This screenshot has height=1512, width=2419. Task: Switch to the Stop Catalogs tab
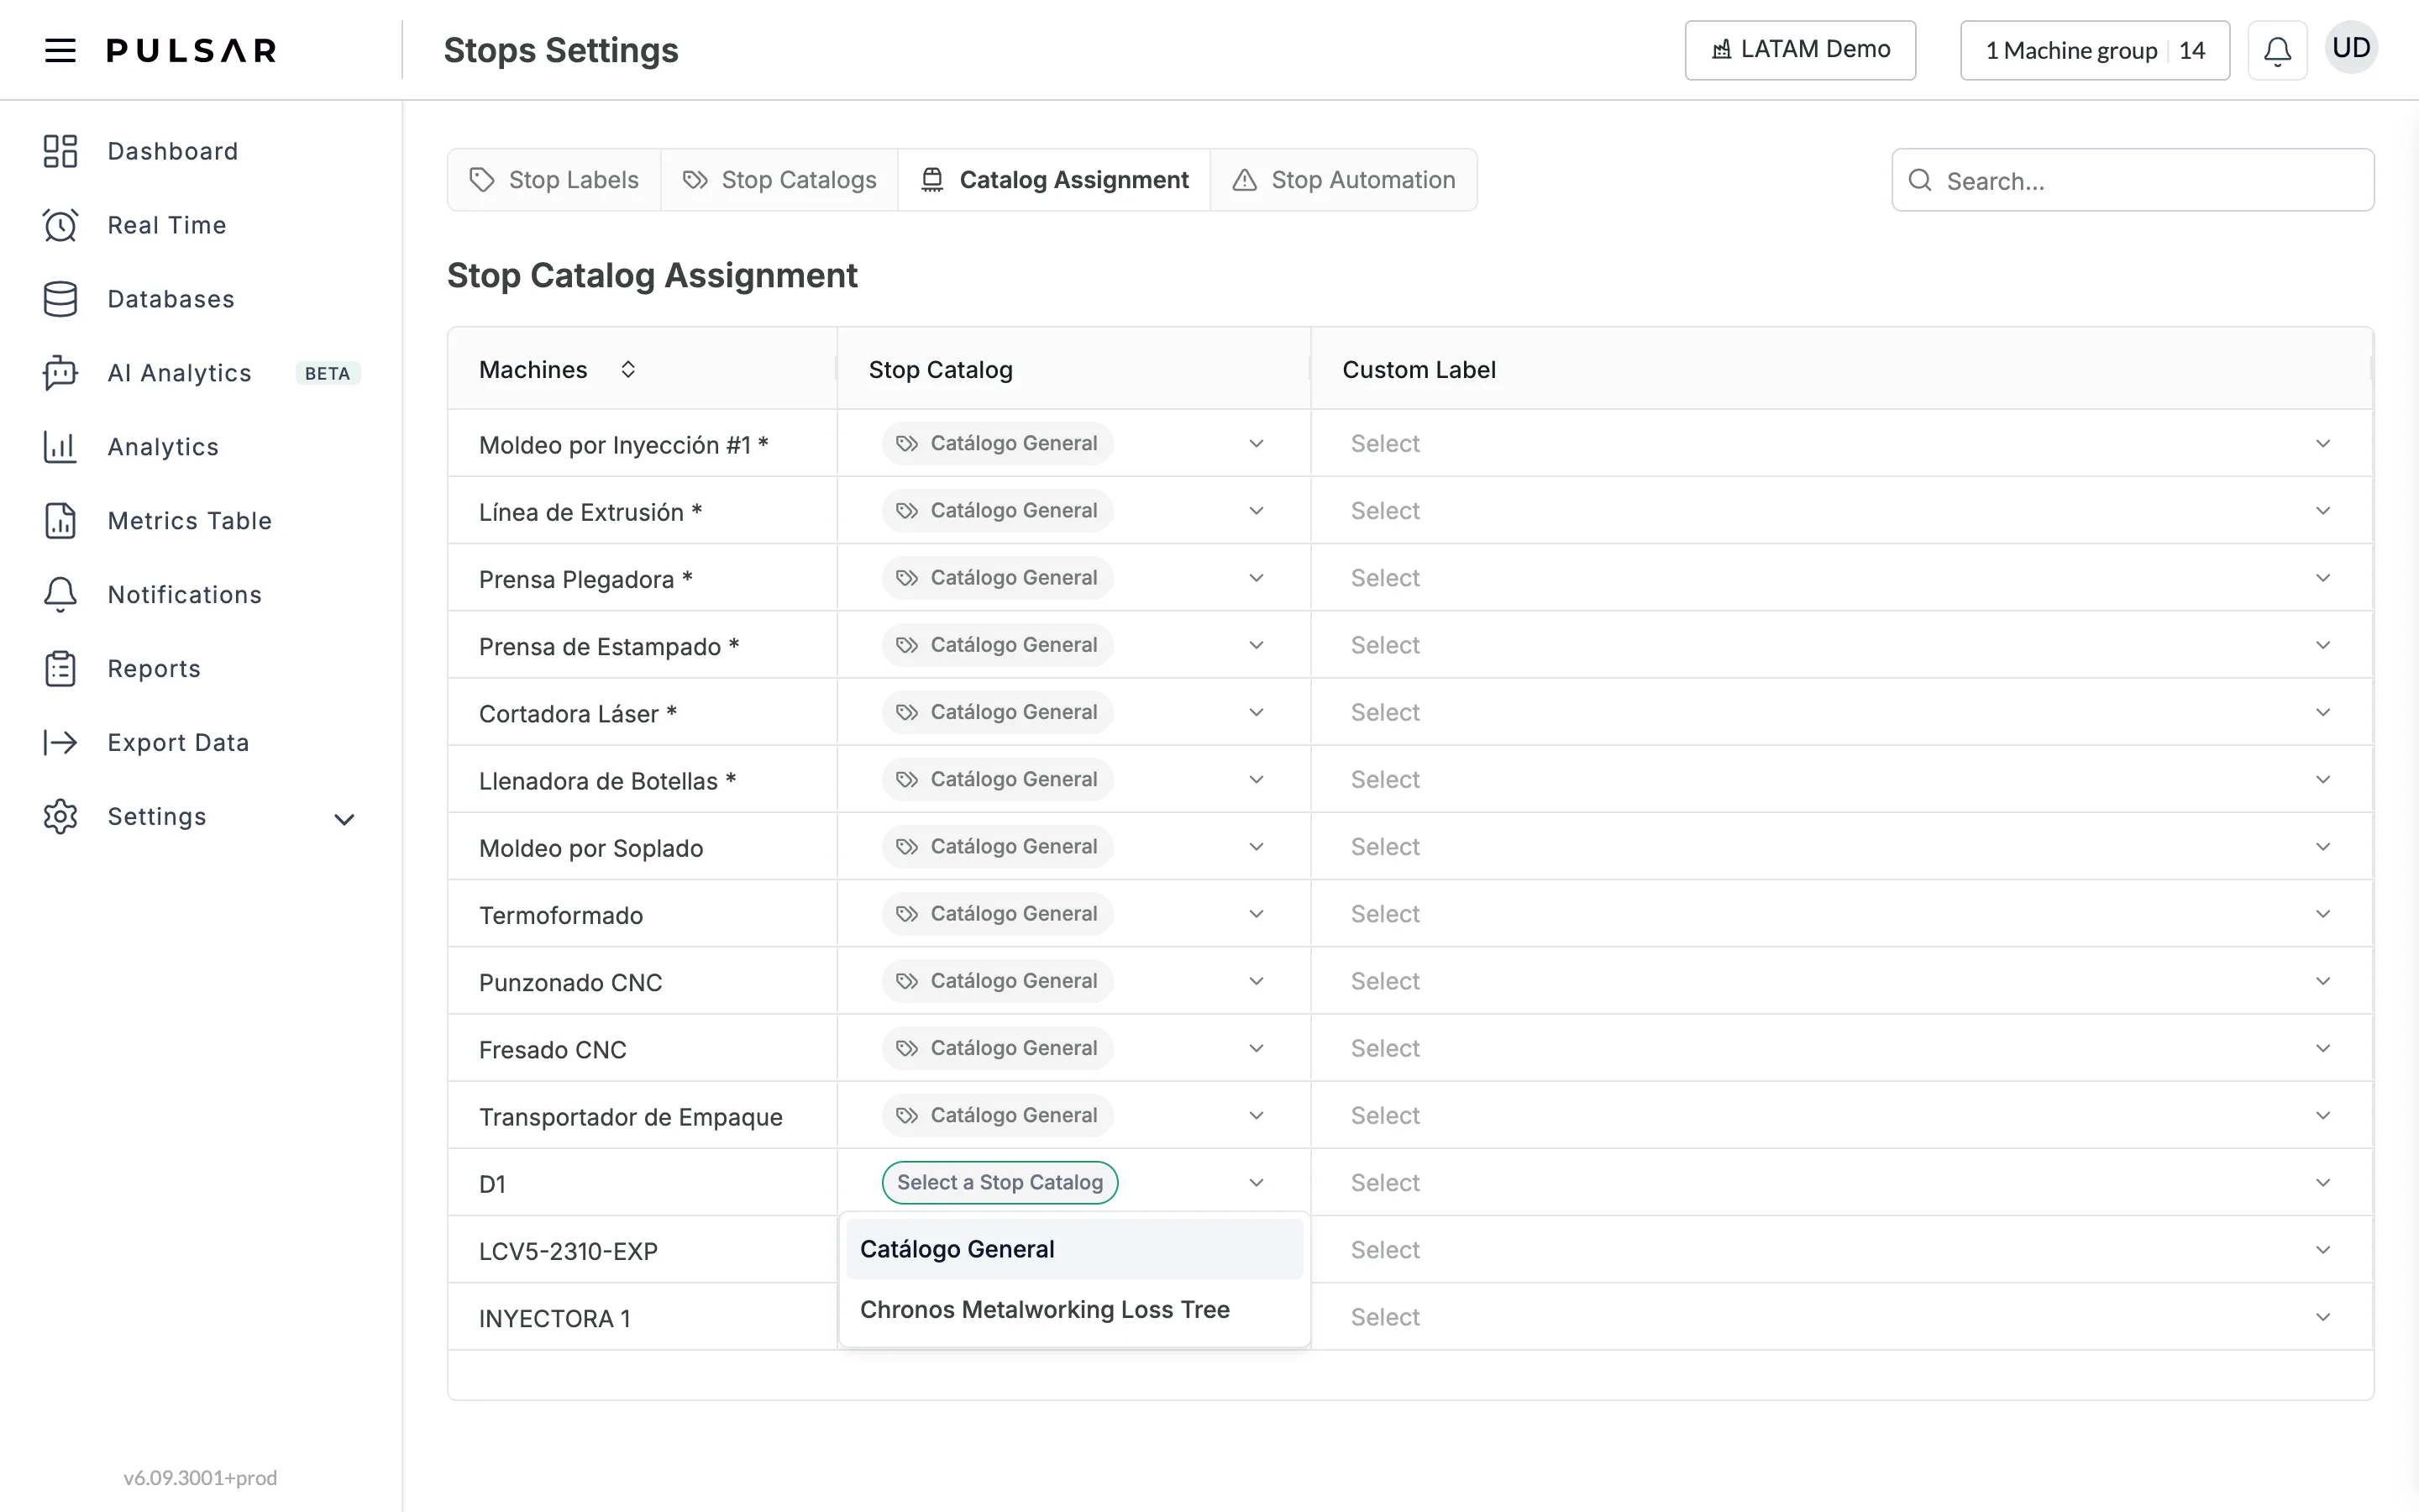point(779,179)
